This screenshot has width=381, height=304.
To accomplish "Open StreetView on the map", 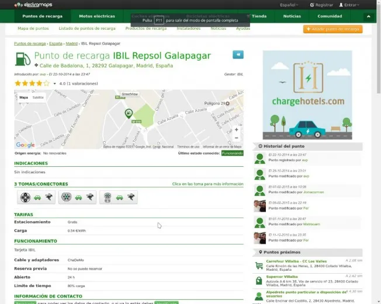I will pos(130,94).
